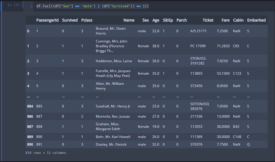This screenshot has width=275, height=162.
Task: Select name Graham, Miss. Margaret Edith
Action: point(108,126)
